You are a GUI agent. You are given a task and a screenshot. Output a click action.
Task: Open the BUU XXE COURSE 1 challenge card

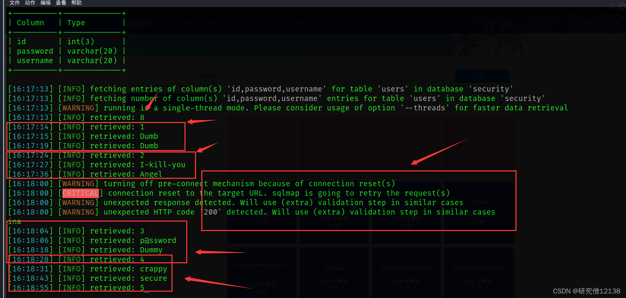pyautogui.click(x=406, y=273)
